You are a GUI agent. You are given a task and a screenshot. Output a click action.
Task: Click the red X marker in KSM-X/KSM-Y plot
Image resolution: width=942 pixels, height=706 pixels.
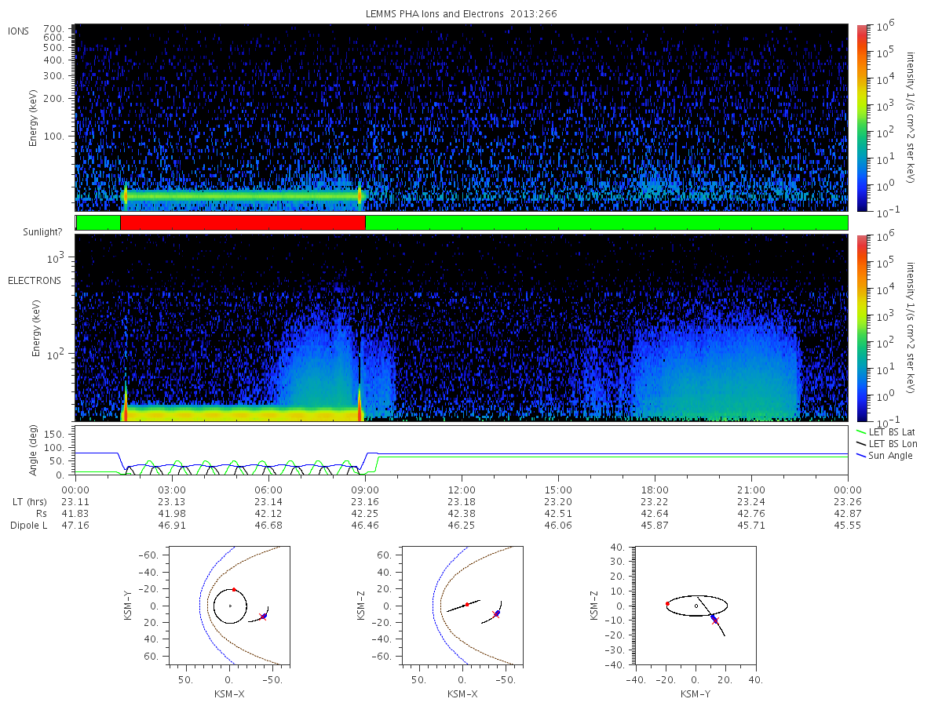pyautogui.click(x=262, y=617)
